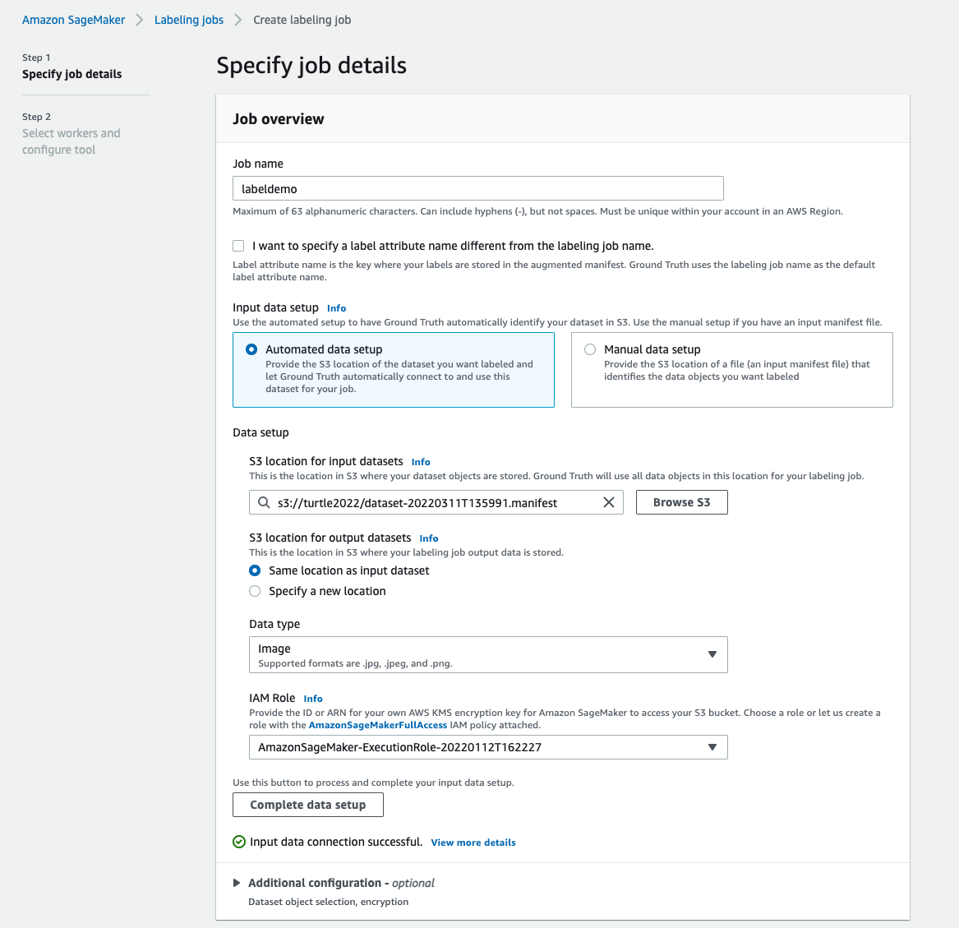Select Same location as input dataset

255,570
